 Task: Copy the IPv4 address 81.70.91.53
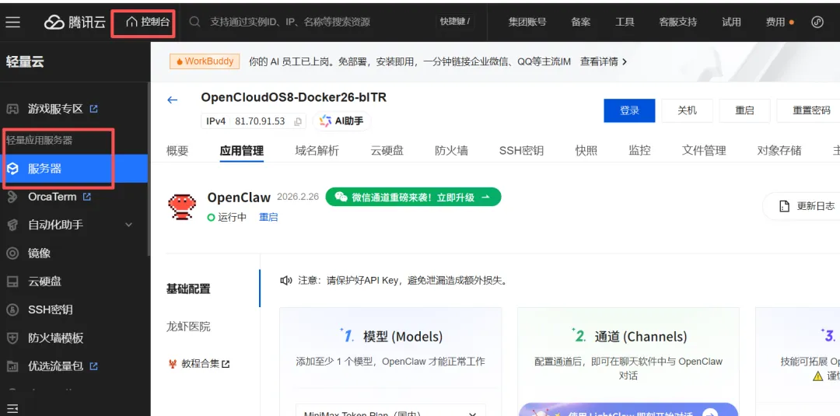coord(298,121)
